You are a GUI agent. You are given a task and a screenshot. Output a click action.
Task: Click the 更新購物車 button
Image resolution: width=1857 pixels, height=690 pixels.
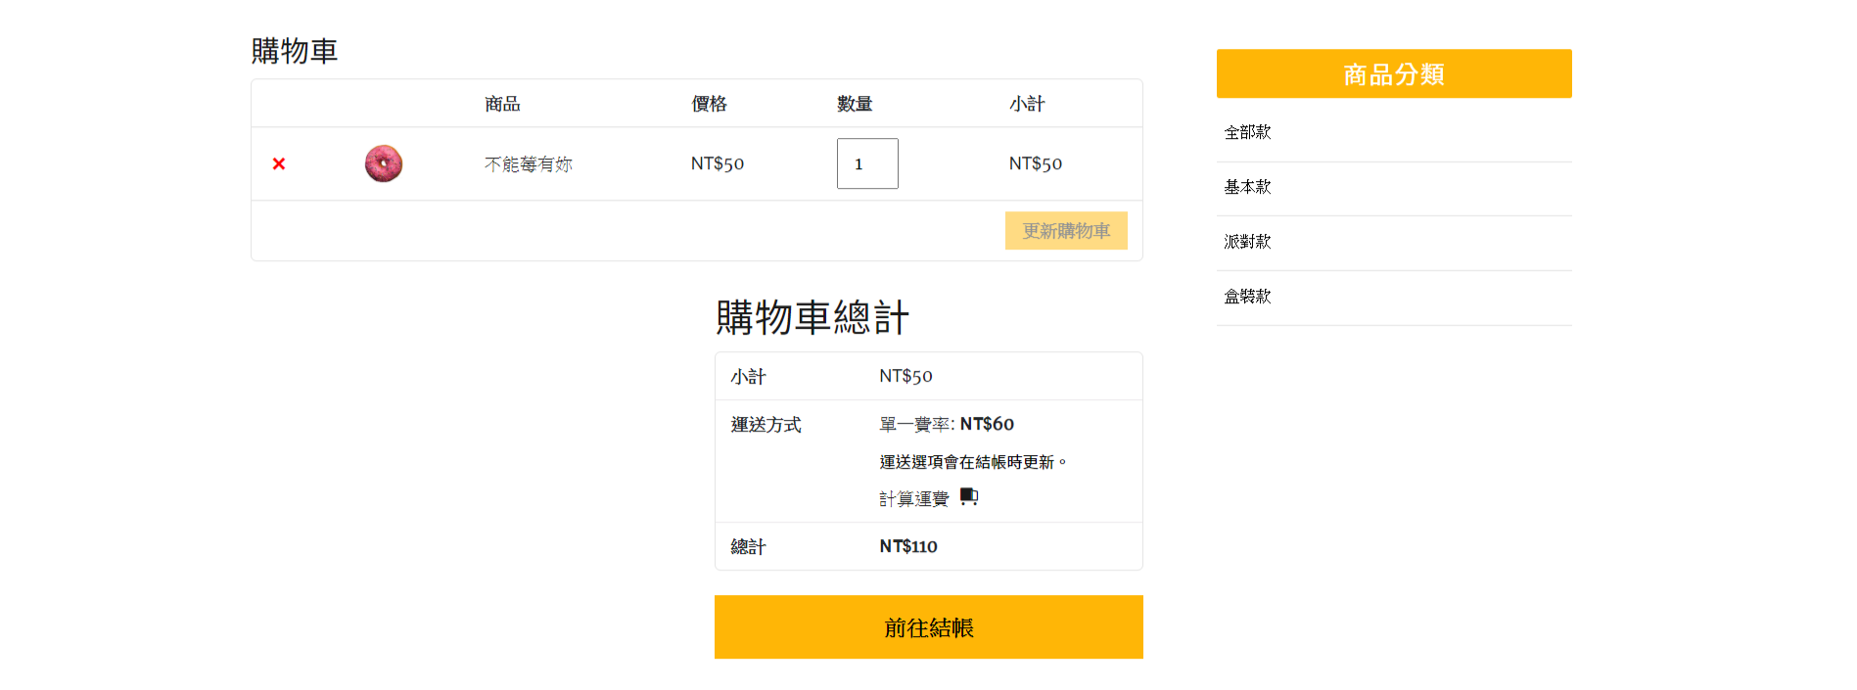1065,231
